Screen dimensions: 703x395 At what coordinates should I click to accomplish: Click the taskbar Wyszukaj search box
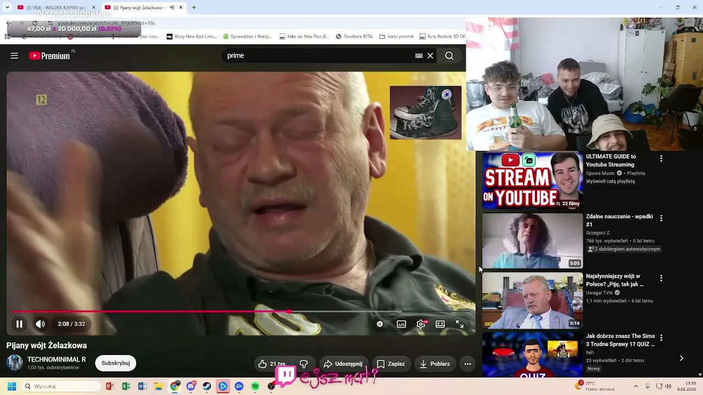pyautogui.click(x=60, y=386)
